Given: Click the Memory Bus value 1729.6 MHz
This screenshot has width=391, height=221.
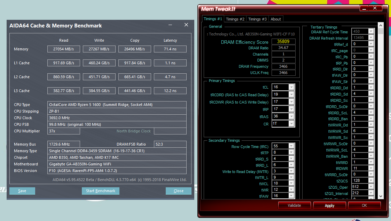Looking at the screenshot, I should coord(64,144).
